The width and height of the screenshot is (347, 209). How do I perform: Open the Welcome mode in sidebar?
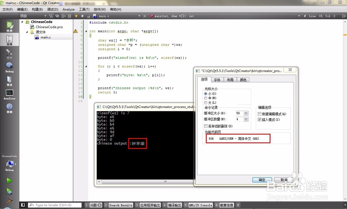tap(9, 27)
